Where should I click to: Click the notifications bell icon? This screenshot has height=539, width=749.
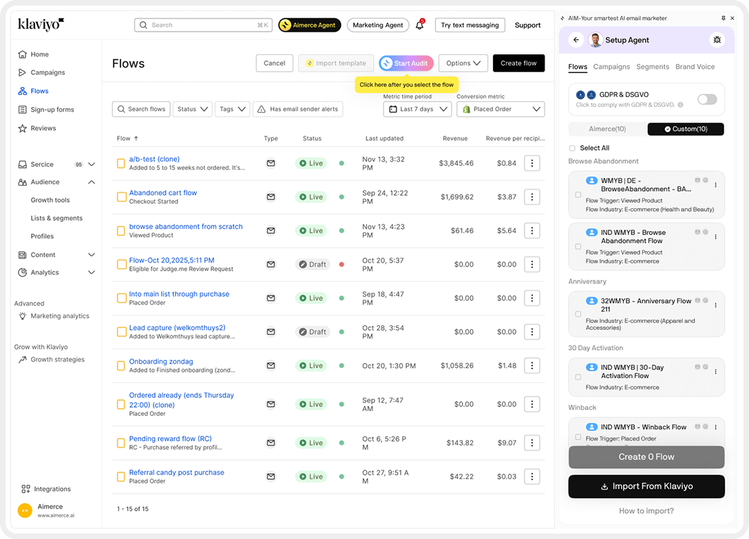pos(419,25)
